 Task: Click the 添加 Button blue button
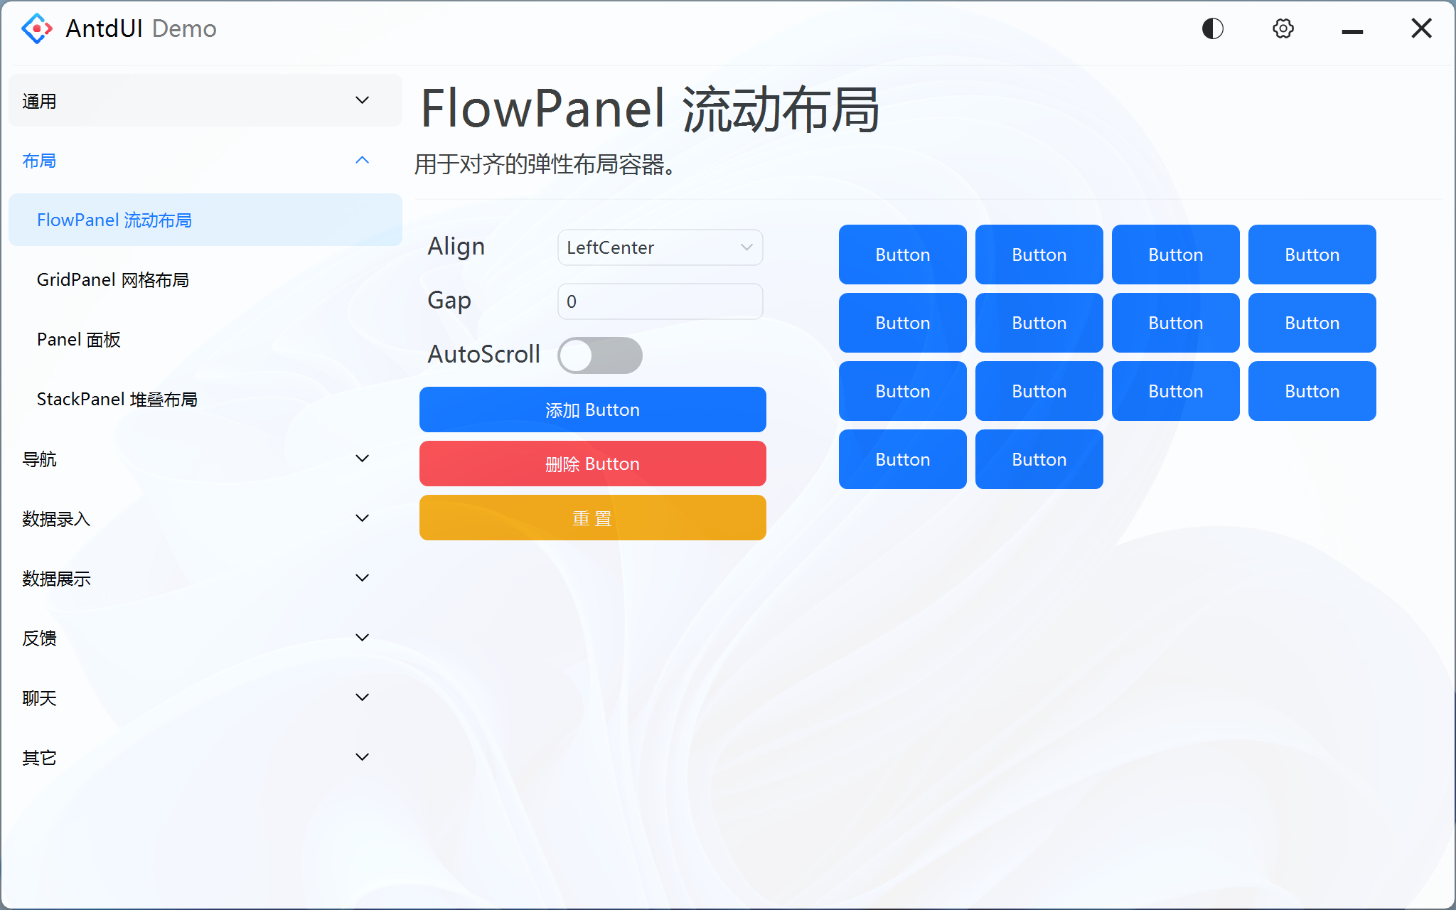[x=592, y=409]
